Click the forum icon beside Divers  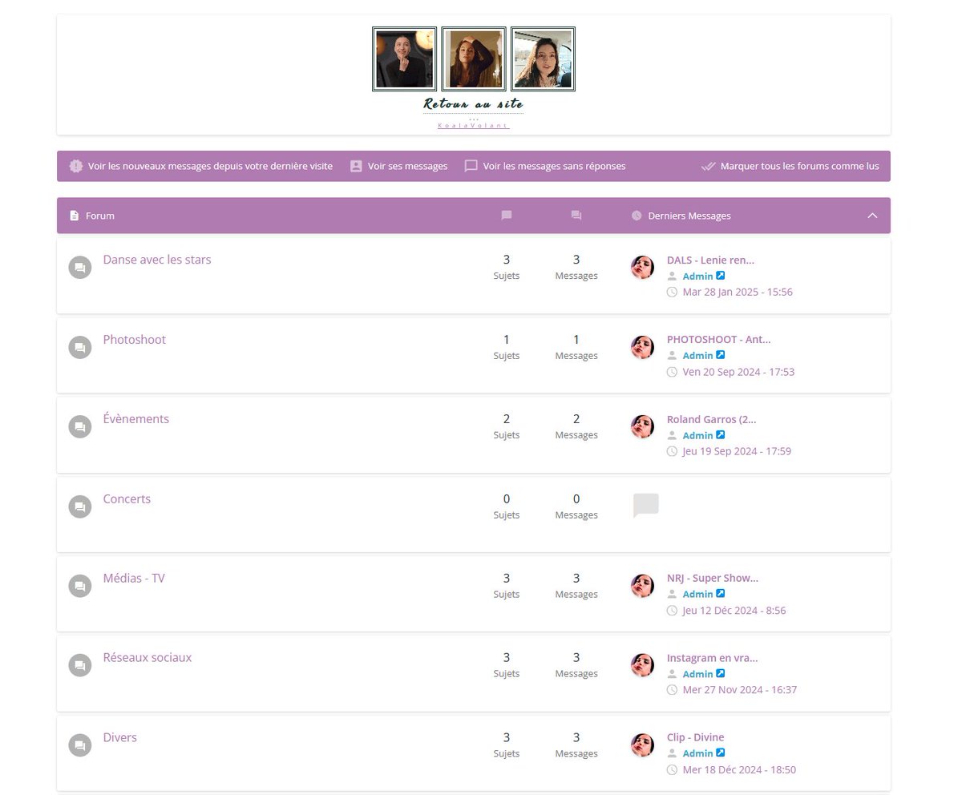(x=79, y=745)
